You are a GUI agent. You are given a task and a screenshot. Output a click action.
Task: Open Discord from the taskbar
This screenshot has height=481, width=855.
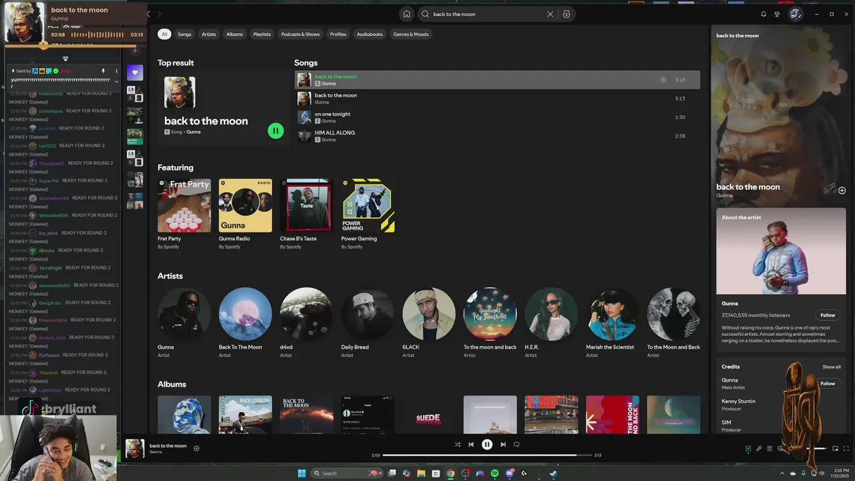510,473
